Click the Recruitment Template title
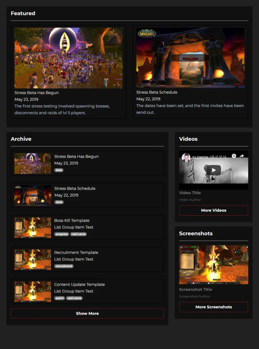This screenshot has height=349, width=259. point(76,253)
